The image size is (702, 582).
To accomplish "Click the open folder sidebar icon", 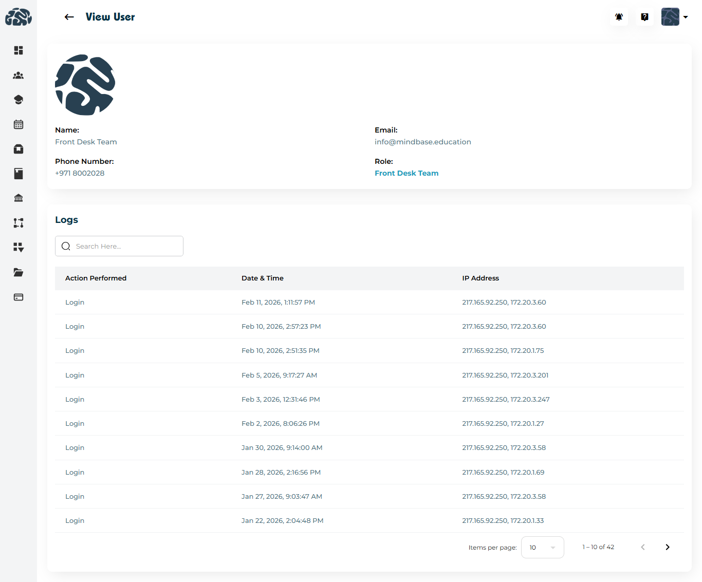I will pyautogui.click(x=19, y=272).
